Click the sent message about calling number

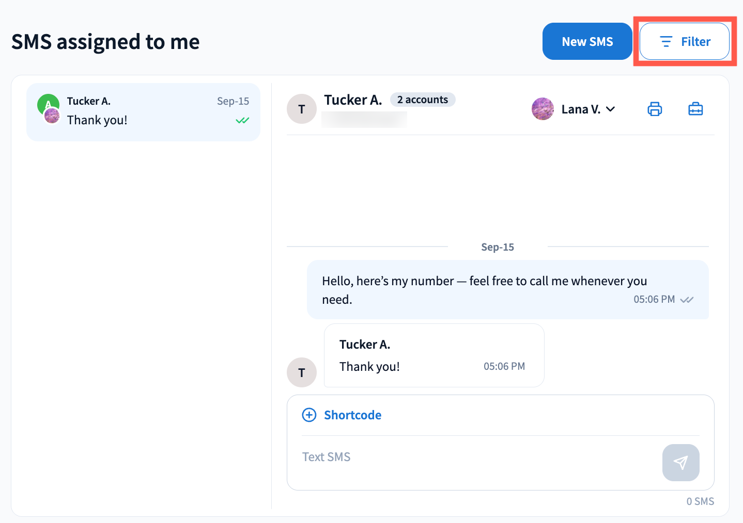click(484, 289)
